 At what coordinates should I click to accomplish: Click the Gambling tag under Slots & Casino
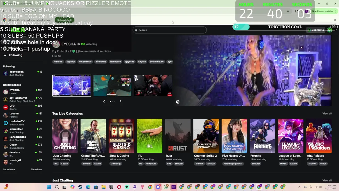115,164
